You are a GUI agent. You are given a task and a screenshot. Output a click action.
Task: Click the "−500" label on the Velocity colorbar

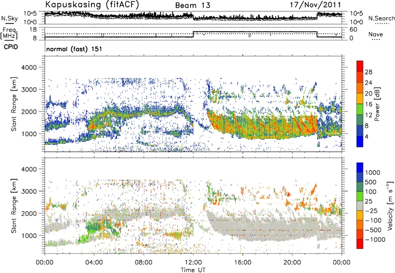tap(373, 230)
